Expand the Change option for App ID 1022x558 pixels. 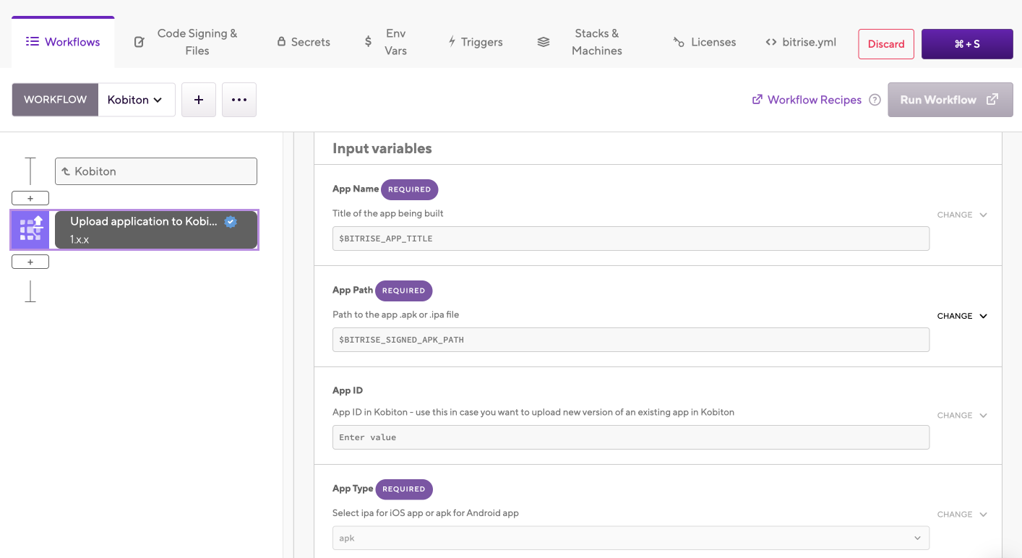pyautogui.click(x=962, y=416)
